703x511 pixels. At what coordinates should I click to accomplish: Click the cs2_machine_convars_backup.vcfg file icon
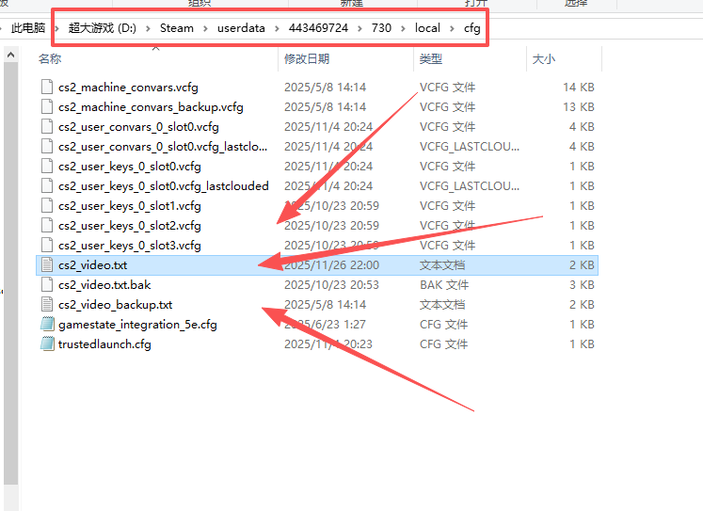pos(47,107)
